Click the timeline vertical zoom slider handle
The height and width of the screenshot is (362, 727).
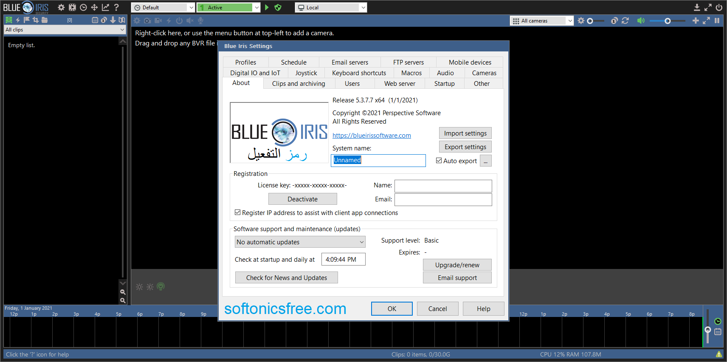707,330
